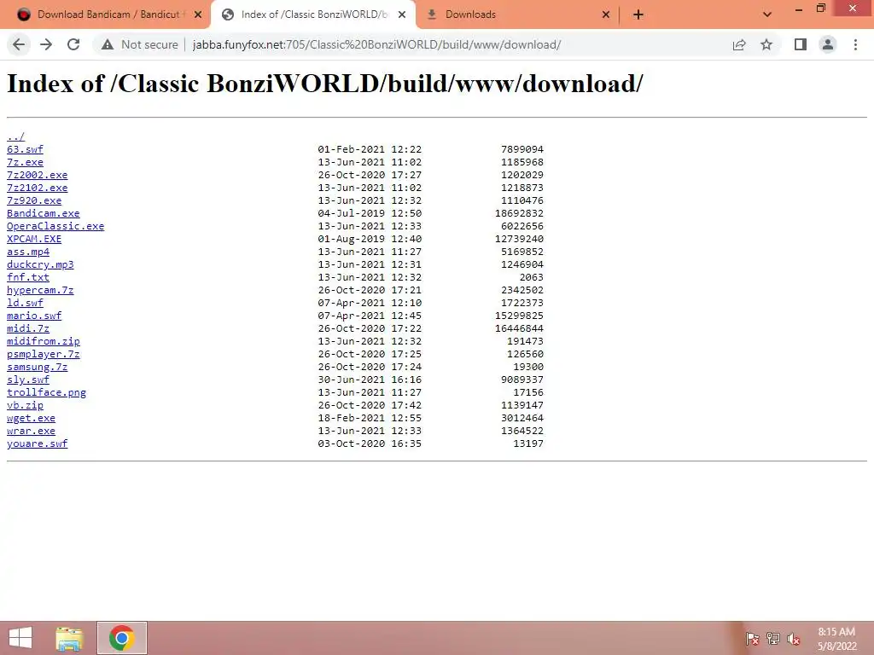The width and height of the screenshot is (874, 655).
Task: Open the ld.swf link
Action: (x=25, y=303)
